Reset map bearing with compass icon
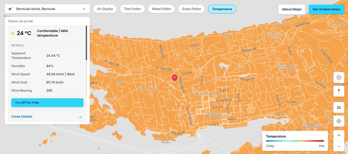Image resolution: width=348 pixels, height=154 pixels. point(339,91)
